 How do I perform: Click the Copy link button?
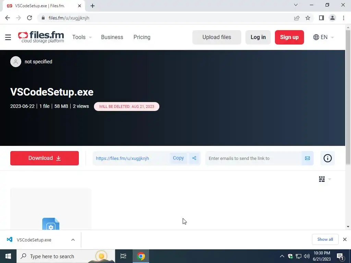click(178, 158)
